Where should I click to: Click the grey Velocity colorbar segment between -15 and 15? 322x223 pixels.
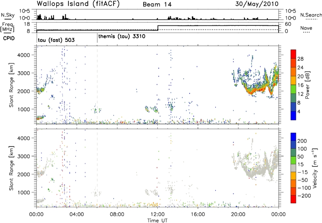293,168
